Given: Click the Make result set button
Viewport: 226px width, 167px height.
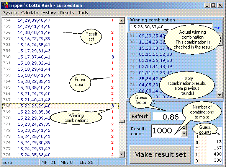Looking at the screenshot, I should [x=160, y=154].
